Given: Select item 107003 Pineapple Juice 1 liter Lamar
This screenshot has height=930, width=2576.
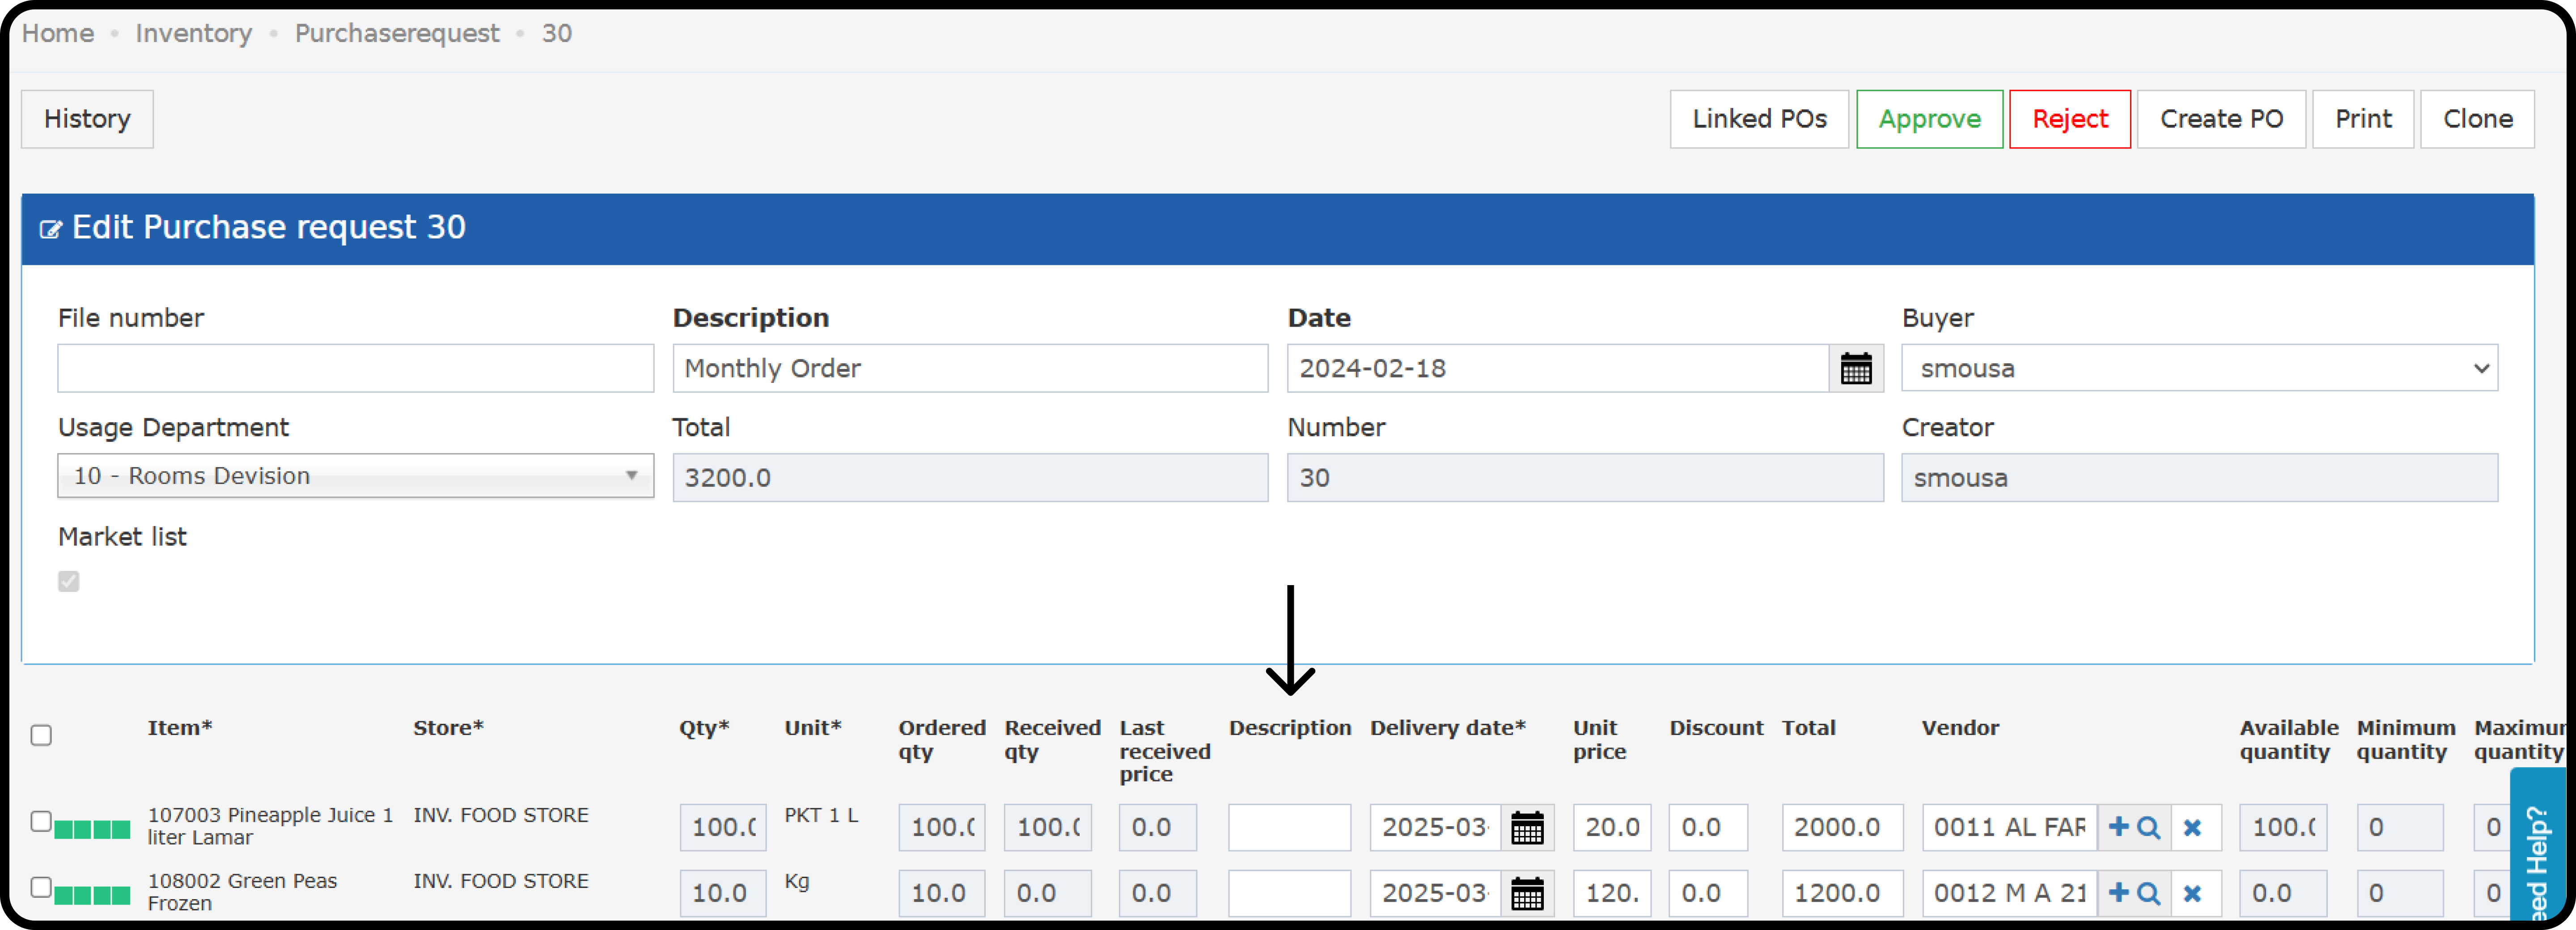Looking at the screenshot, I should [270, 826].
